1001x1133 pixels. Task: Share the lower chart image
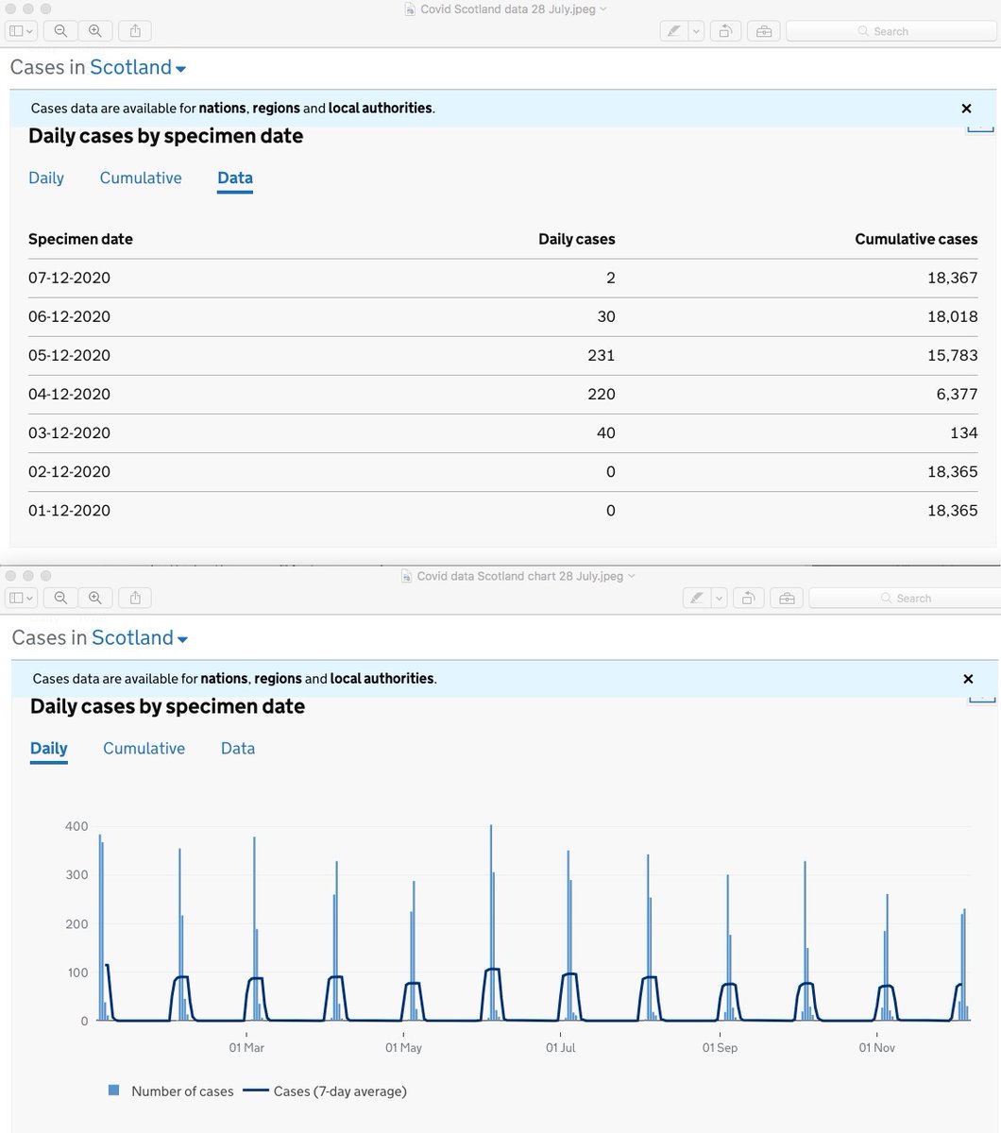[135, 598]
